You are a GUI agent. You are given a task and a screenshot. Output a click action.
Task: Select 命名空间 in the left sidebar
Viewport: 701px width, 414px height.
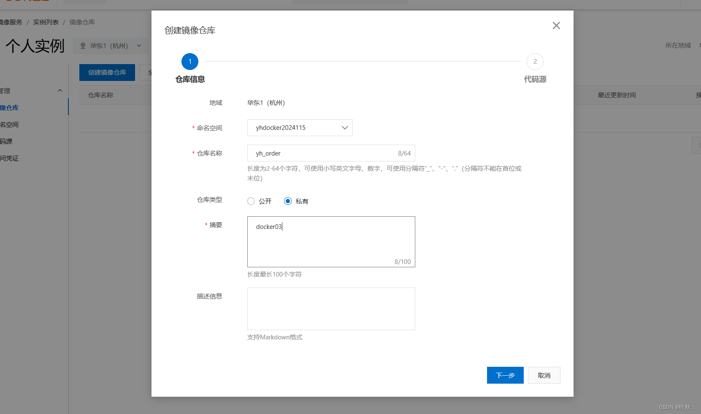pos(9,124)
